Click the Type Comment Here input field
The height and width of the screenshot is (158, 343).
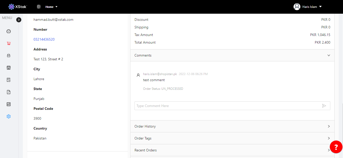[x=227, y=106]
